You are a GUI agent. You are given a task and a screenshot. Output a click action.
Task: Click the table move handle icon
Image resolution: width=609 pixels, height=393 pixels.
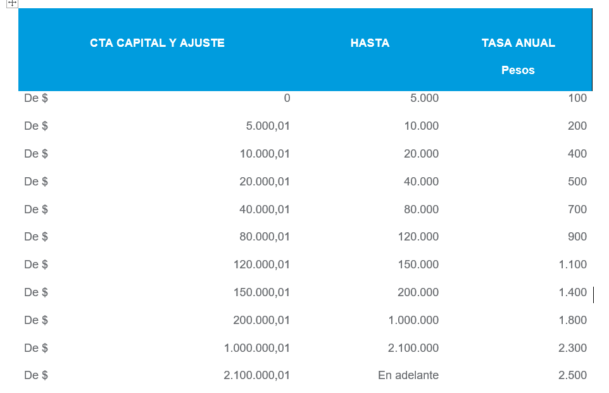[x=12, y=3]
